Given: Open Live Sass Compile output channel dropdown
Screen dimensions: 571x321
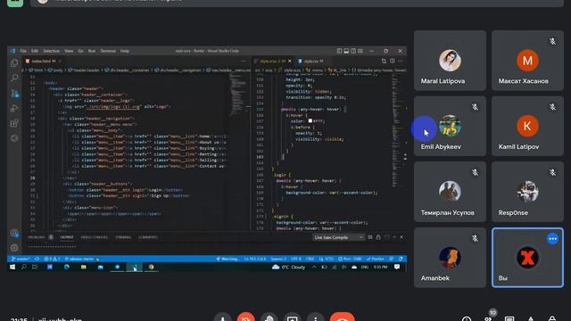Looking at the screenshot, I should [x=338, y=237].
